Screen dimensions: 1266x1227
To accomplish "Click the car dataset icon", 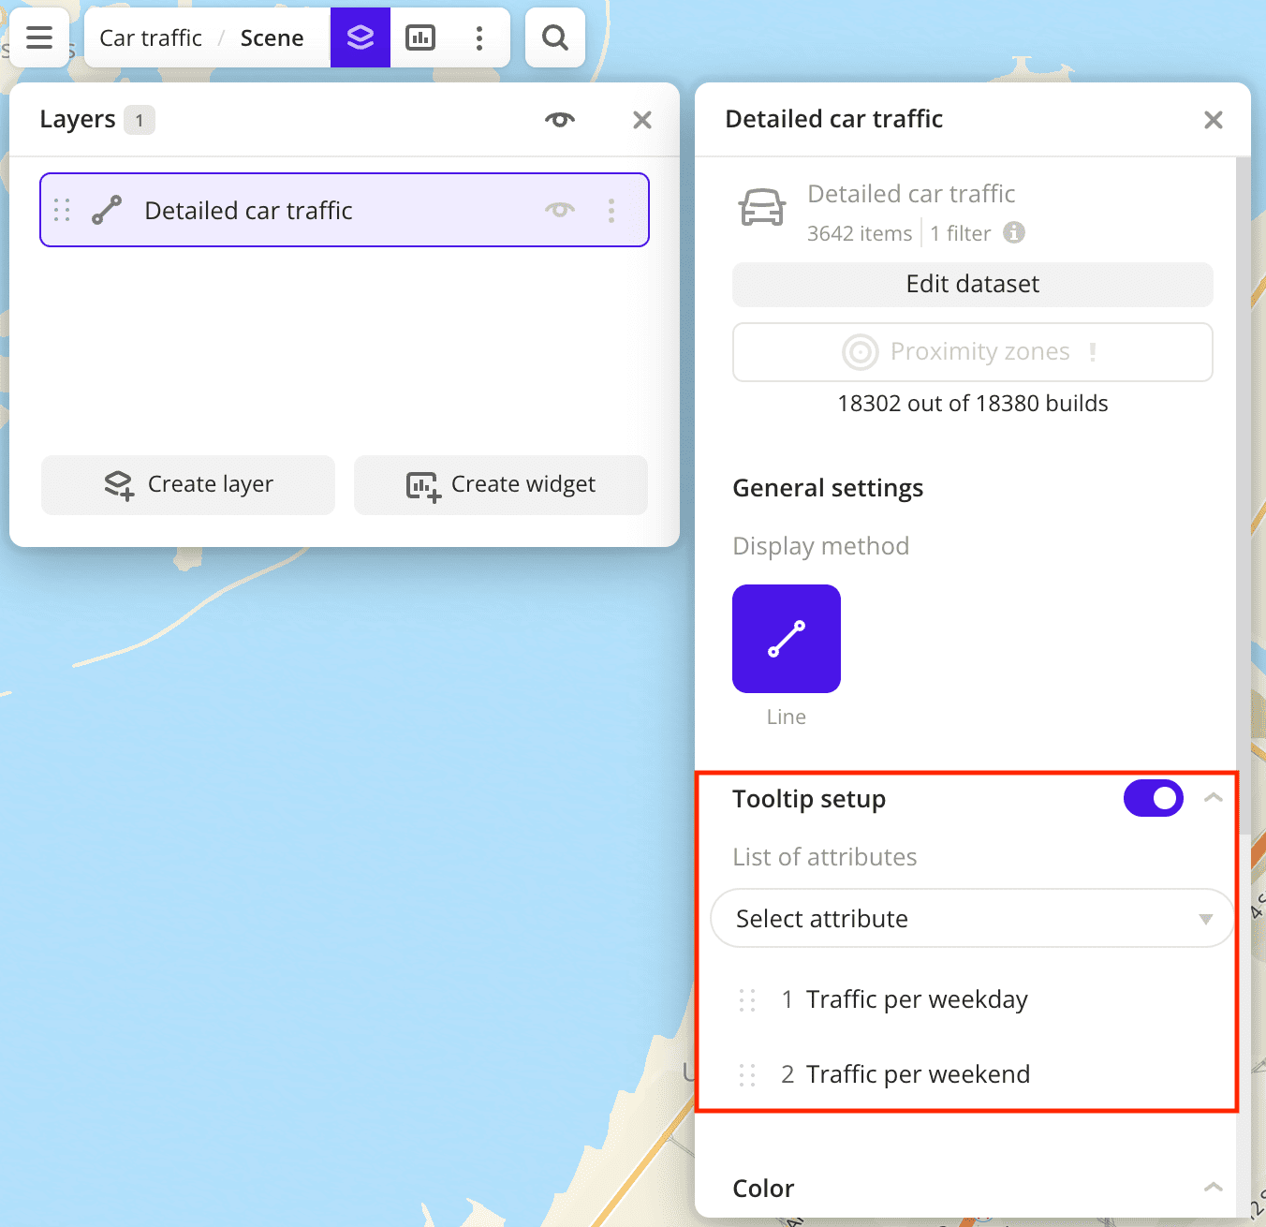I will point(763,208).
